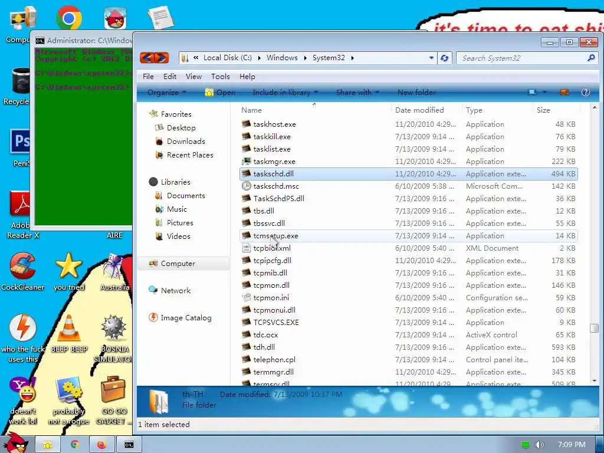Screen dimensions: 604x453
Task: Open Firefox from the taskbar
Action: click(x=101, y=445)
